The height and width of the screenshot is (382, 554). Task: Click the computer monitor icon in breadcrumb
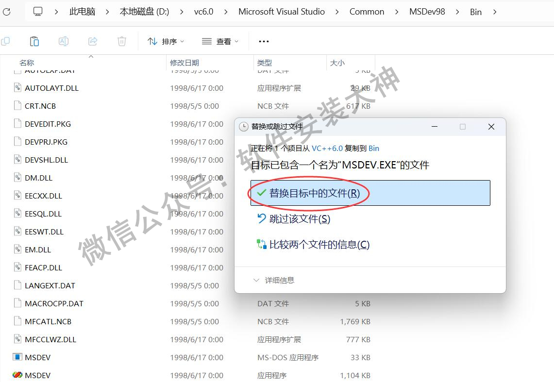(38, 12)
